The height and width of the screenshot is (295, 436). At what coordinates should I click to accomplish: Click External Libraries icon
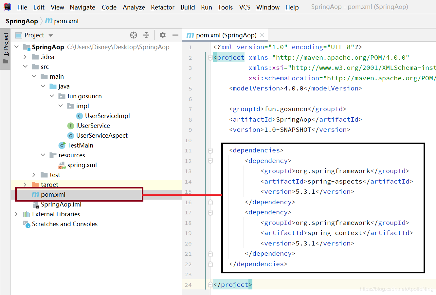tap(27, 214)
